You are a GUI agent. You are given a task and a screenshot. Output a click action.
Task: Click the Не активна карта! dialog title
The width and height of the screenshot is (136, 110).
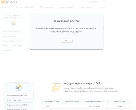66,21
